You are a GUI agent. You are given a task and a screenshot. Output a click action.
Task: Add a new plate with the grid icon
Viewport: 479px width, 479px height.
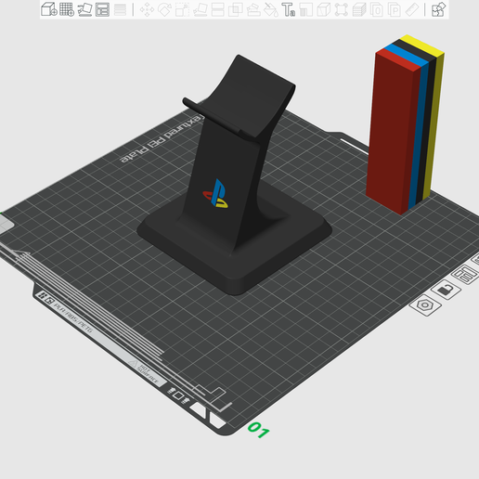(67, 9)
